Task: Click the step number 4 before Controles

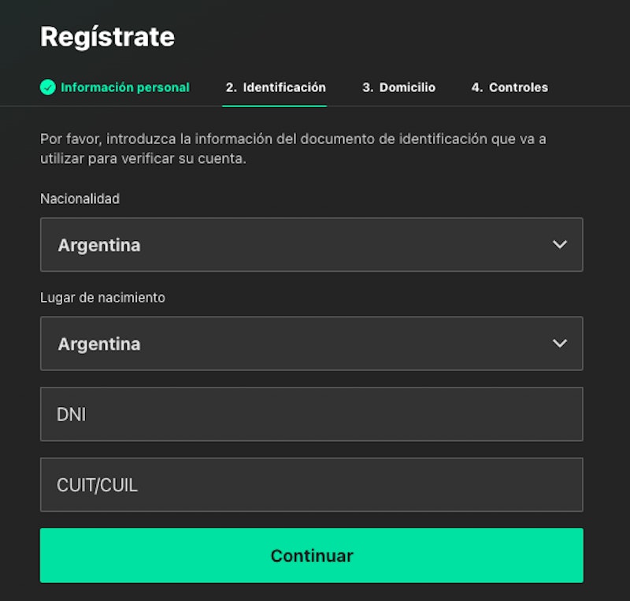Action: pyautogui.click(x=476, y=87)
